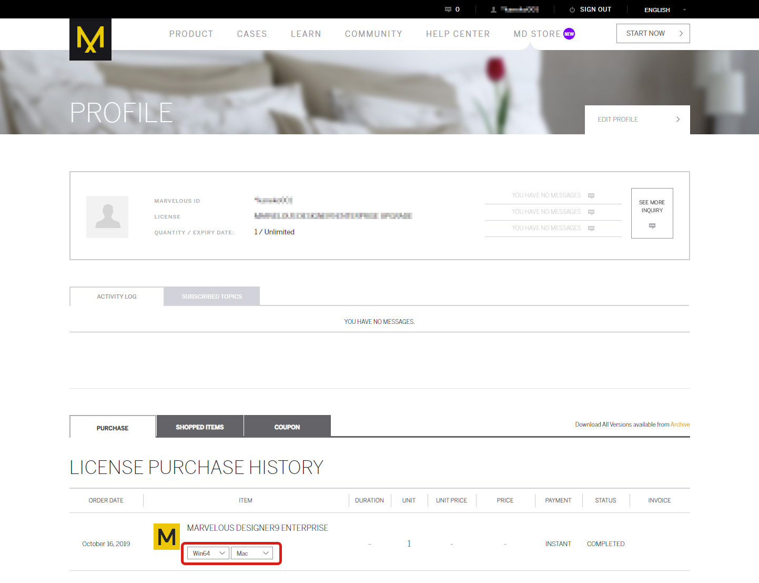The image size is (759, 583).
Task: Click the third message bubble icon
Action: (591, 229)
